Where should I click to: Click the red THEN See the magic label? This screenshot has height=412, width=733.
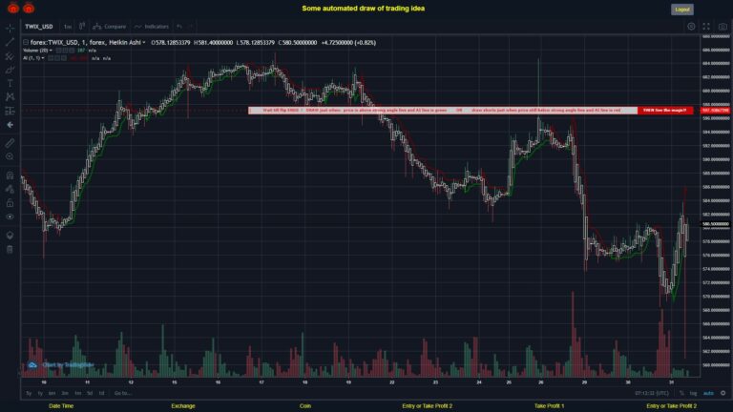click(664, 111)
